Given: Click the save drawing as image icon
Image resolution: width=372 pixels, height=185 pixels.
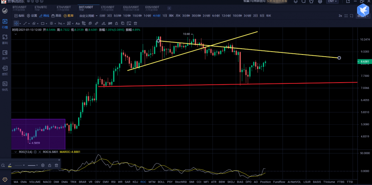Looking at the screenshot, I should (129, 24).
